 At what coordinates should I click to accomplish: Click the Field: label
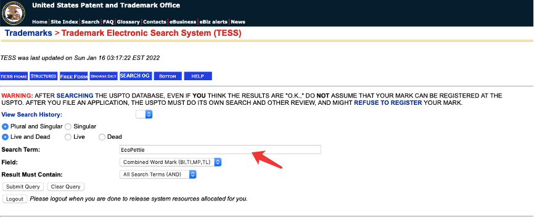(9, 162)
